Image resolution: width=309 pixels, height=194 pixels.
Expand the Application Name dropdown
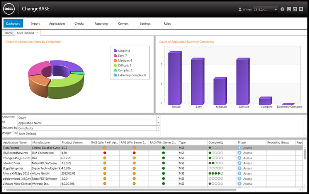pos(158,123)
